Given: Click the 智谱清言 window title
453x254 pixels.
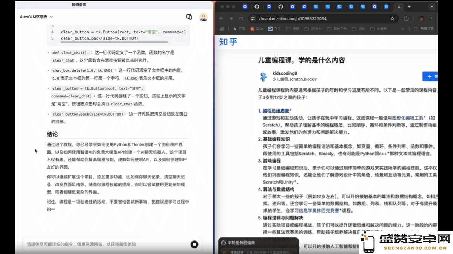Looking at the screenshot, I should (x=79, y=5).
